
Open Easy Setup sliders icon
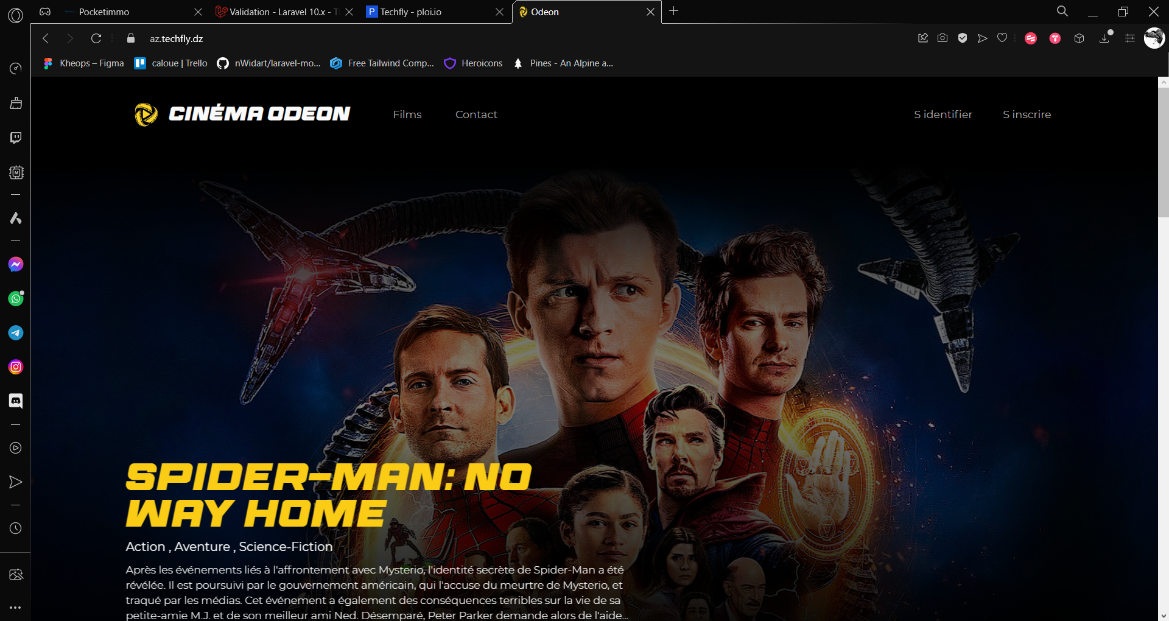coord(1130,38)
